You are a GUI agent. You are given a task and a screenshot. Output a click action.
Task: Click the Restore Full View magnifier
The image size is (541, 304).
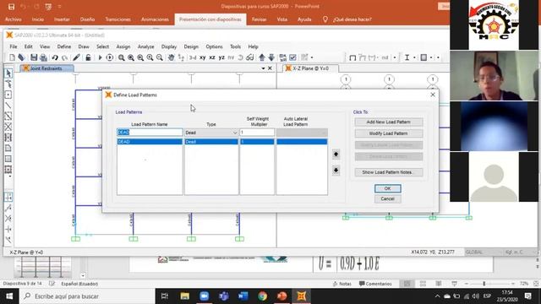(x=131, y=57)
